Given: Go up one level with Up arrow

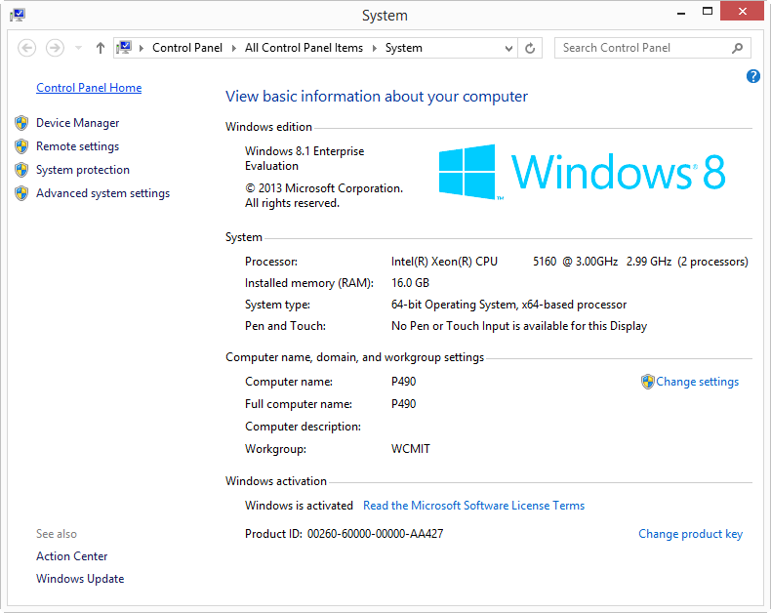Looking at the screenshot, I should pyautogui.click(x=101, y=48).
